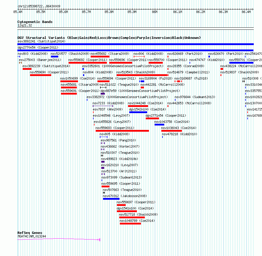Open esv1620210 (Levy2007) variant
The image size is (262, 256).
[120, 165]
